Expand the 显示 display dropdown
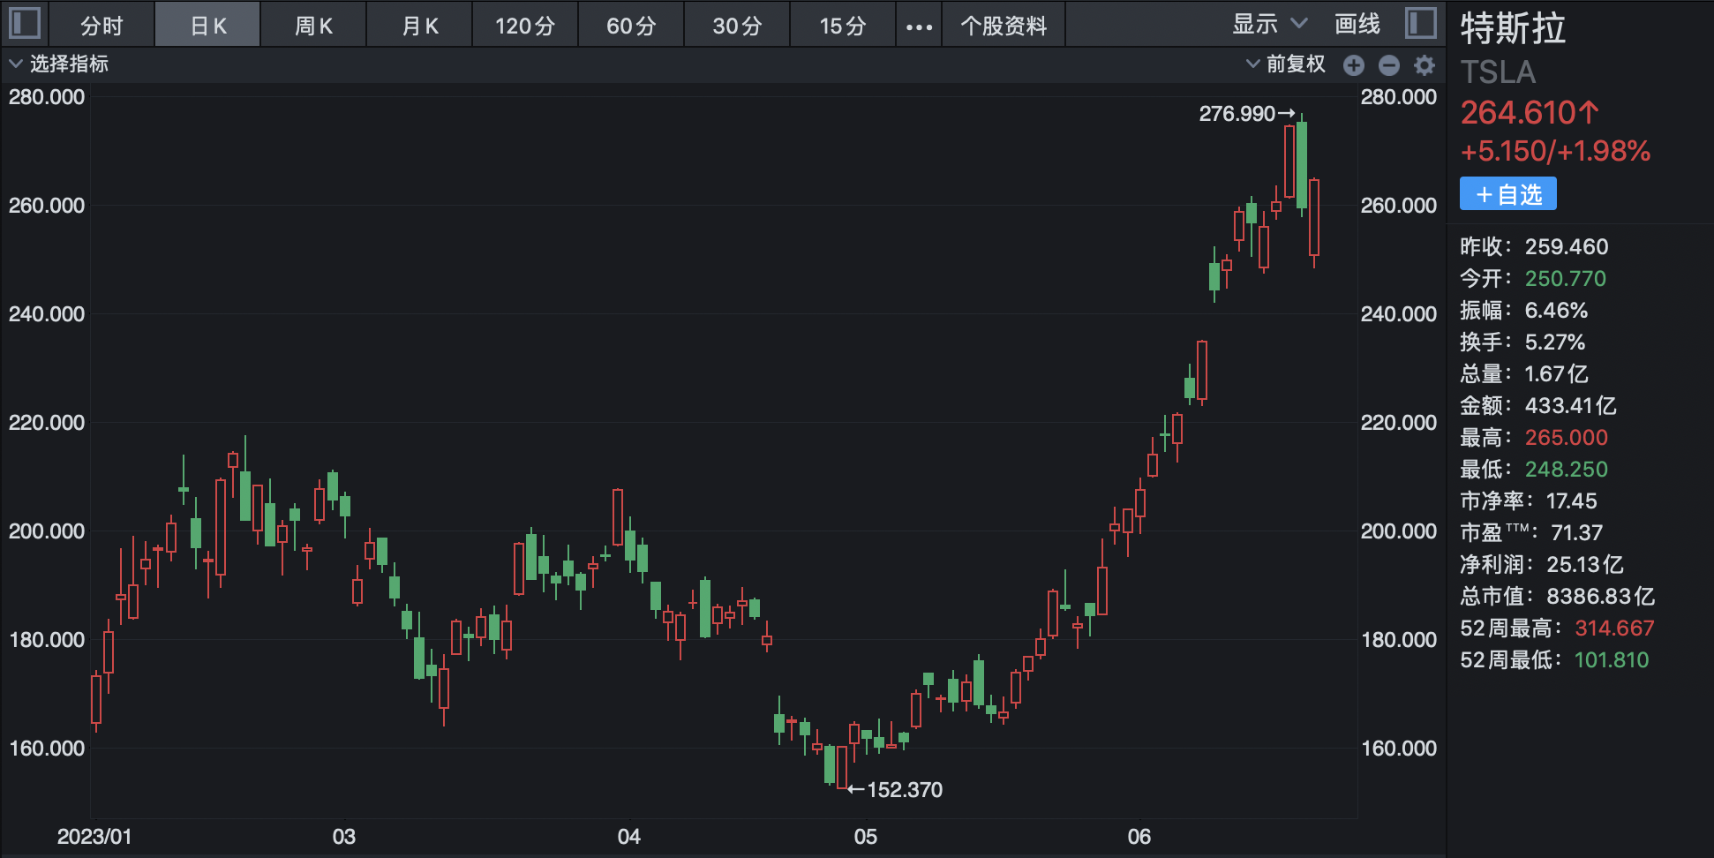 pos(1268,25)
